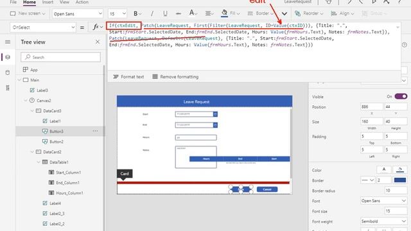Click the Size Width field
The height and width of the screenshot is (231, 411).
tap(372, 121)
